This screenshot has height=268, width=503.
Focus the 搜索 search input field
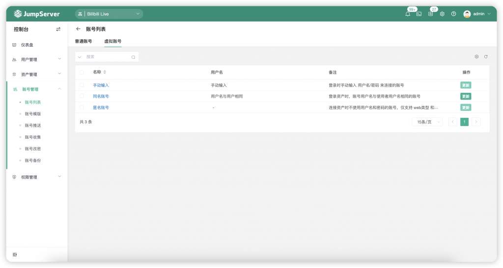coord(107,57)
